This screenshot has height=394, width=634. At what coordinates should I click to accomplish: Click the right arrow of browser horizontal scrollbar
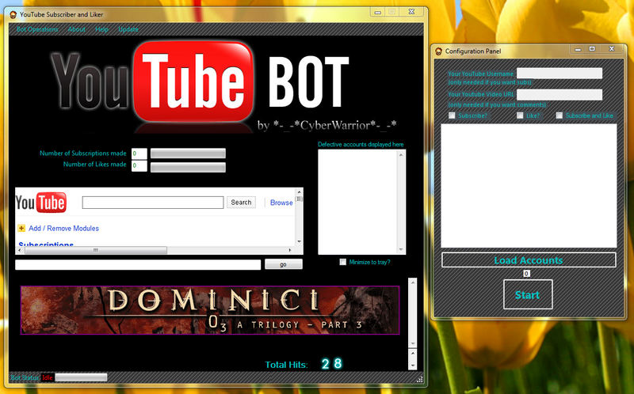tap(290, 250)
